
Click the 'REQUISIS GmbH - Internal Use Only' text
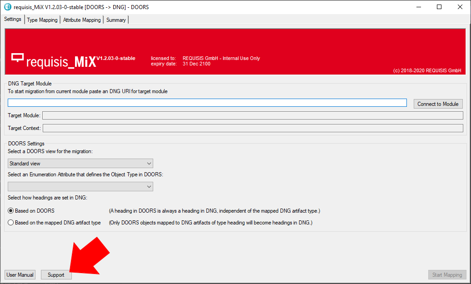pos(221,58)
